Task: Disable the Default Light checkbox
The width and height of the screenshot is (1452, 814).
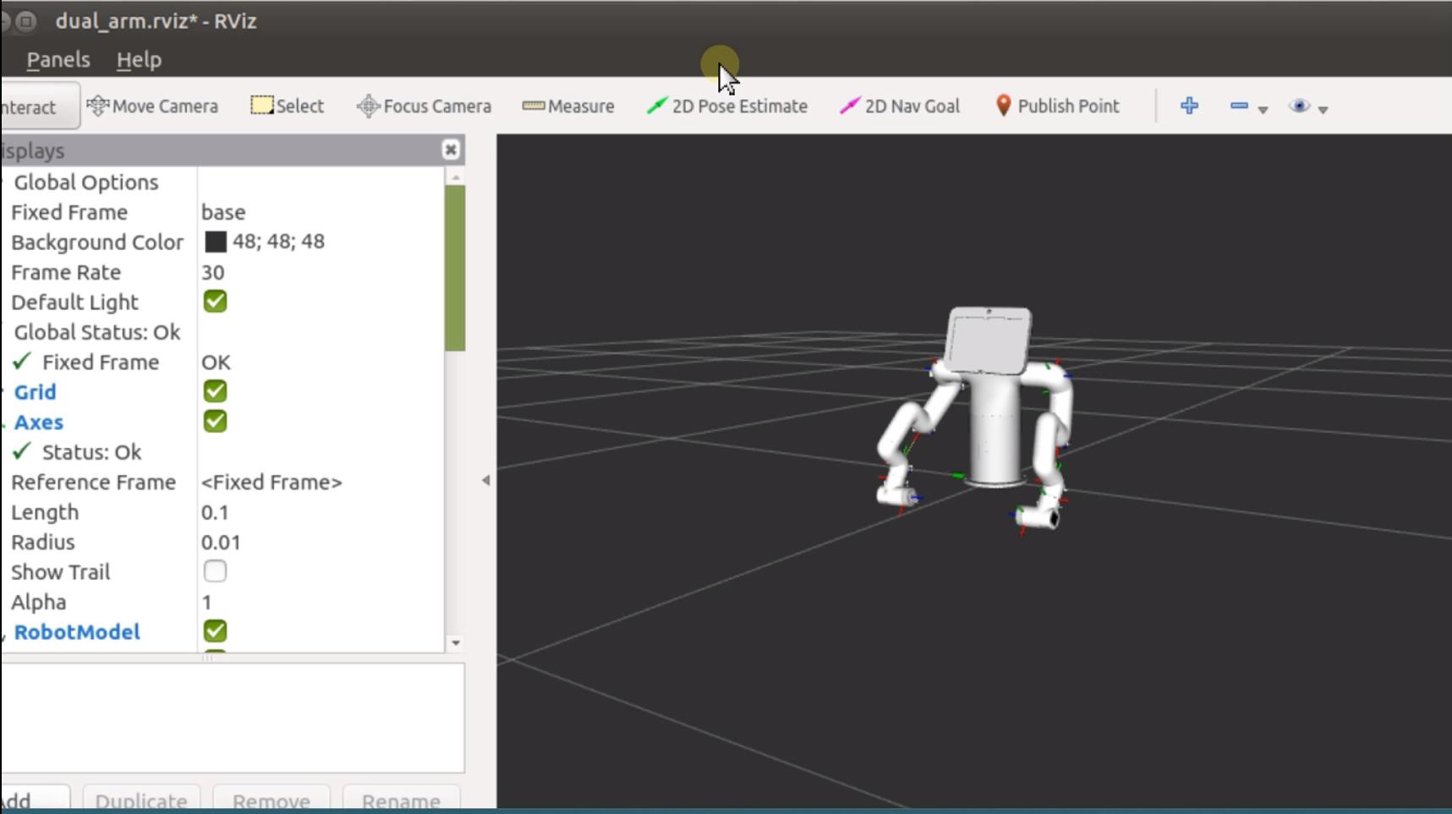Action: (215, 302)
